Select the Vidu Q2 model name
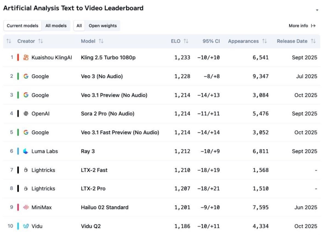Screen dimensions: 323x235 click(x=91, y=226)
